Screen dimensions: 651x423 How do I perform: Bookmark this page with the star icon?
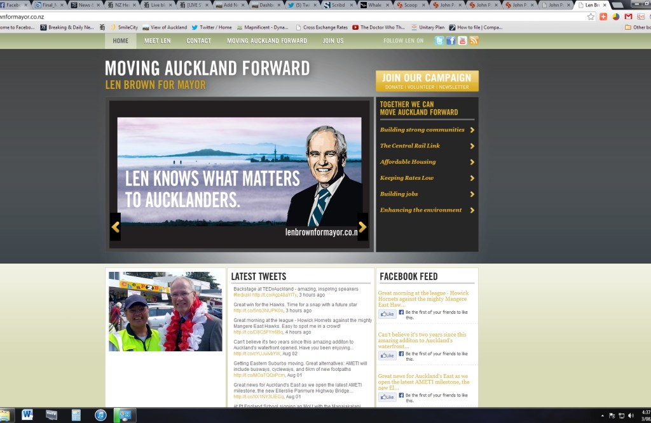coord(591,17)
